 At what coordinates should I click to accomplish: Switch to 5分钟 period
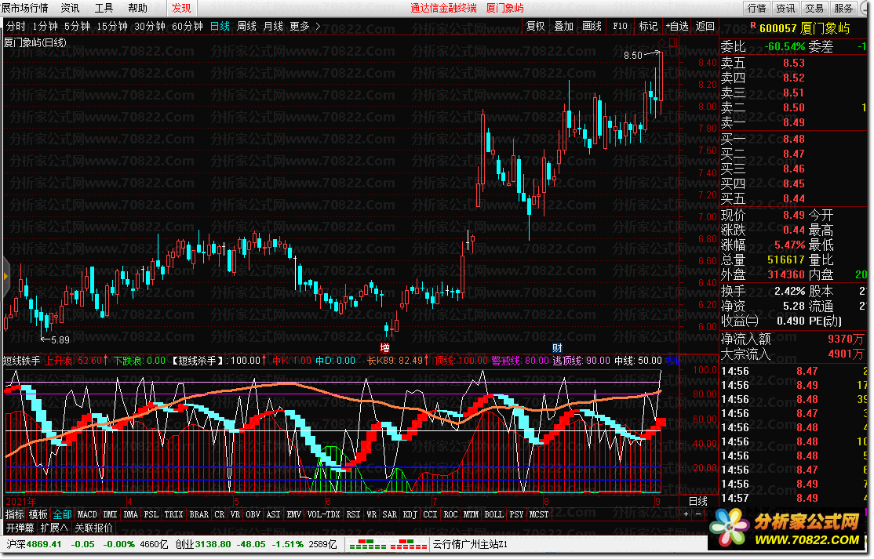pyautogui.click(x=77, y=26)
